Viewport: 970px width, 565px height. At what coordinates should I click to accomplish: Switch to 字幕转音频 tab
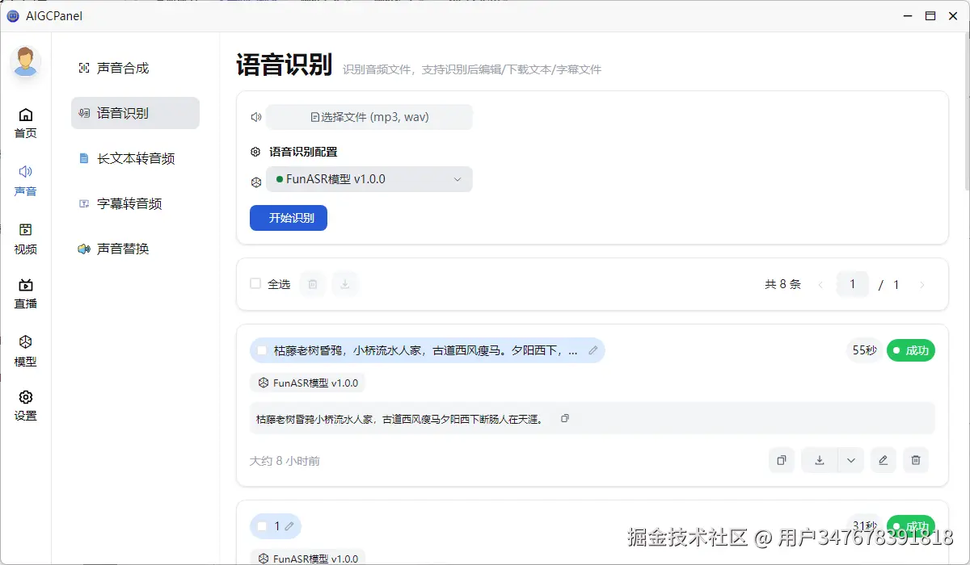click(135, 203)
